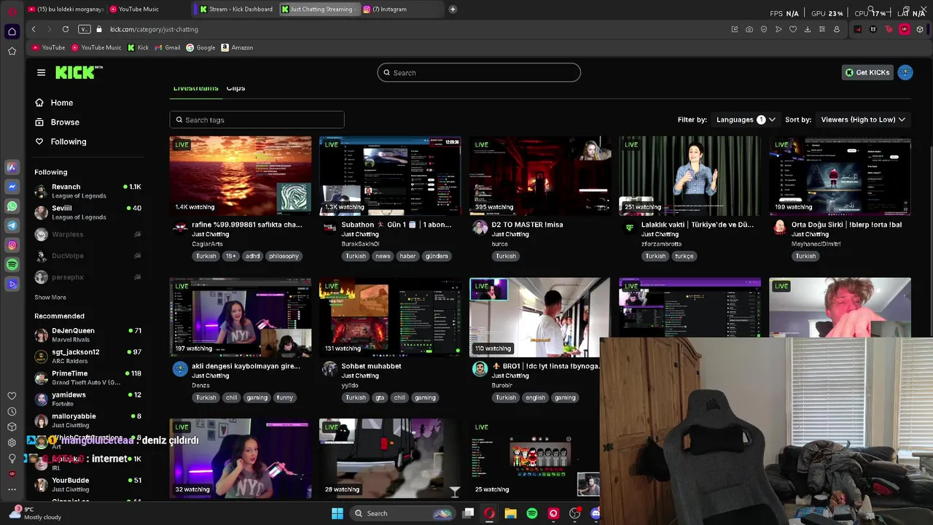This screenshot has width=933, height=525.
Task: Click the Get KICKs button
Action: pyautogui.click(x=867, y=72)
